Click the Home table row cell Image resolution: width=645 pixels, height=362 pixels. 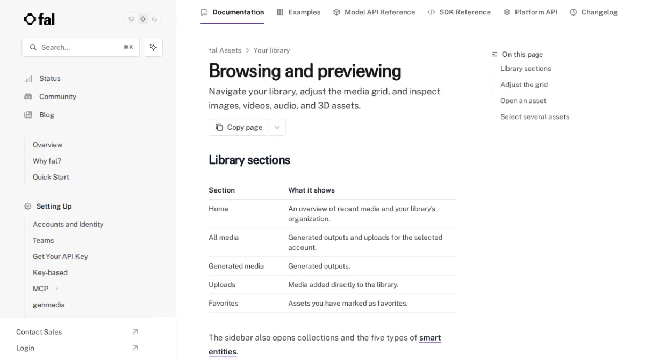coord(218,209)
